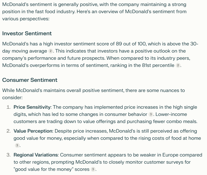Click list number 3 marker
The width and height of the screenshot is (207, 175).
click(8, 155)
